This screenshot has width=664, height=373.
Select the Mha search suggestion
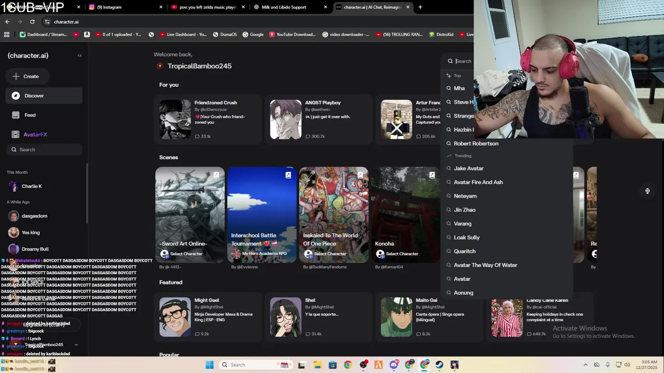pos(459,88)
